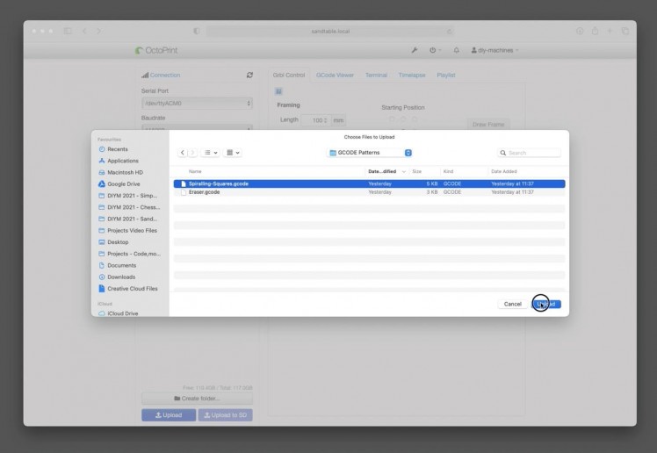Open the grid grouping options dropdown
The height and width of the screenshot is (453, 657).
click(x=234, y=153)
